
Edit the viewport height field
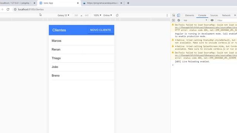(87, 16)
